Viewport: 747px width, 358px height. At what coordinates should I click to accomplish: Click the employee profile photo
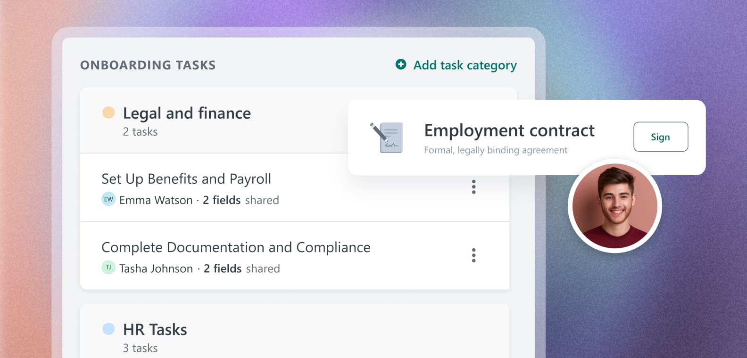click(614, 206)
